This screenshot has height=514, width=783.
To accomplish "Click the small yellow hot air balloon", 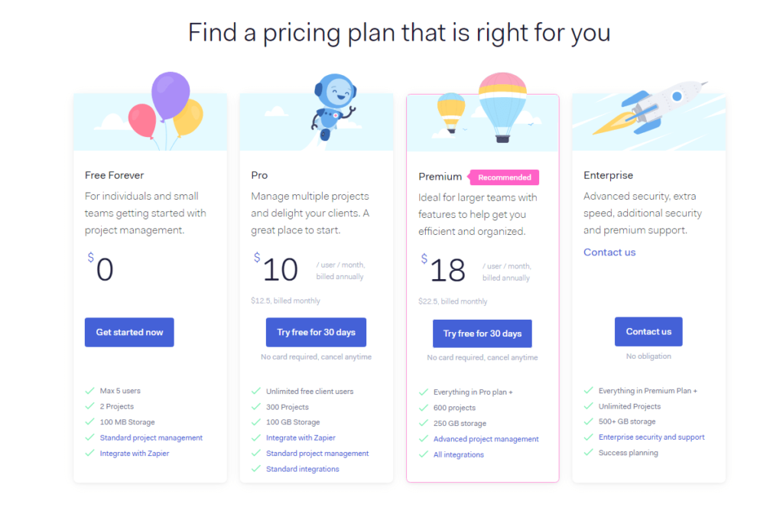I will pyautogui.click(x=451, y=113).
